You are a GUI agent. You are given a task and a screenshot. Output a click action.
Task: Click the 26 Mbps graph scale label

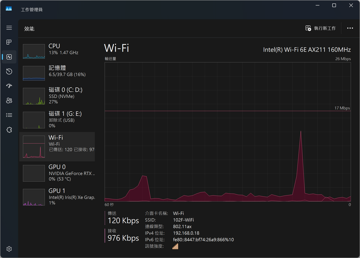343,59
